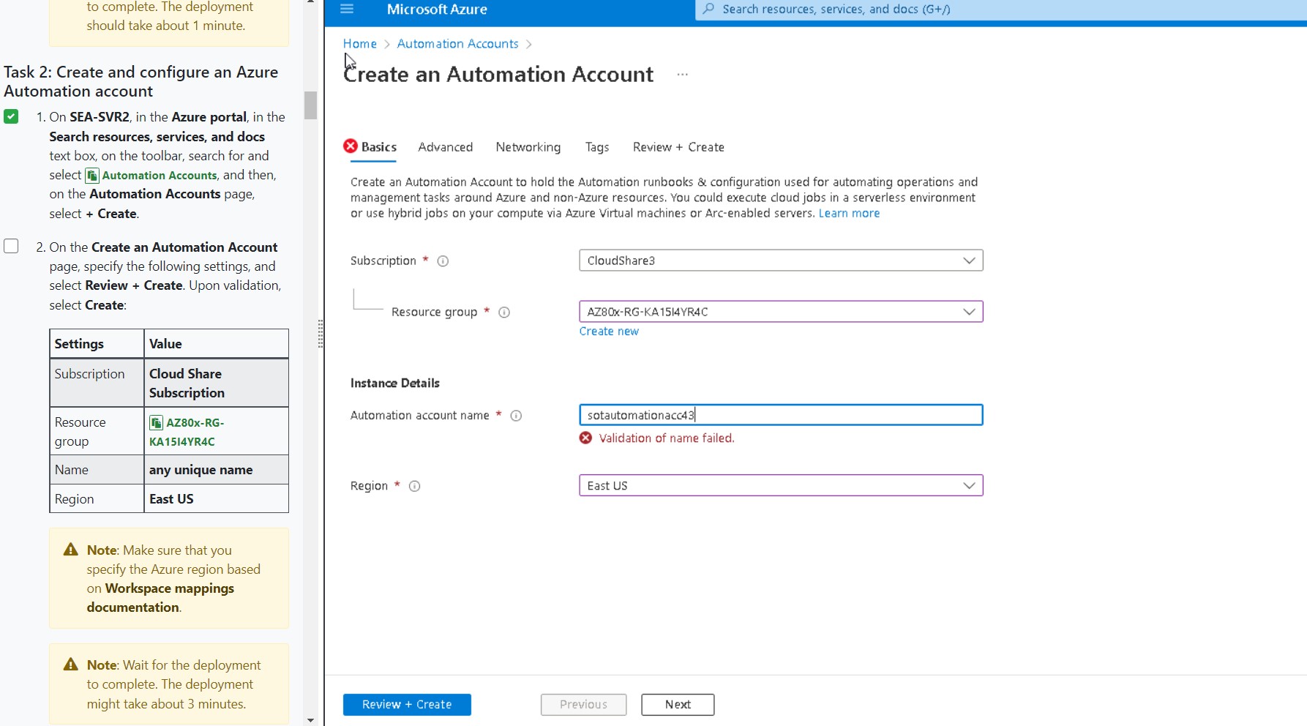Click the Automation Accounts icon in the instructions
Screen dimensions: 1307x726
(x=91, y=175)
